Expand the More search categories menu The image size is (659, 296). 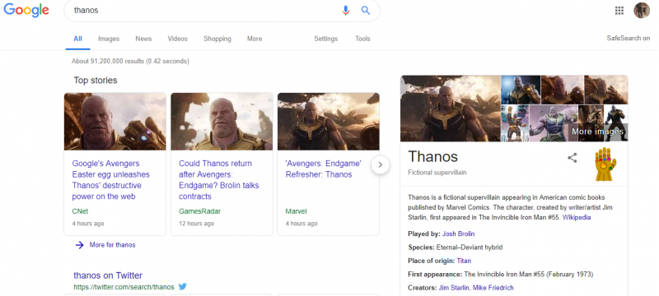pos(255,39)
